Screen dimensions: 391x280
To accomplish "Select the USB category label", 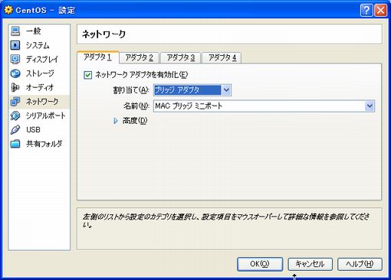I will pyautogui.click(x=33, y=129).
